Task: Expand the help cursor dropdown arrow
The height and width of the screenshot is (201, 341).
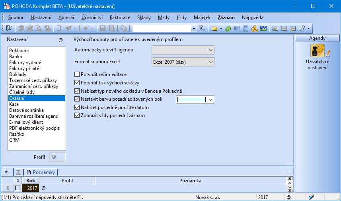Action: [x=308, y=28]
